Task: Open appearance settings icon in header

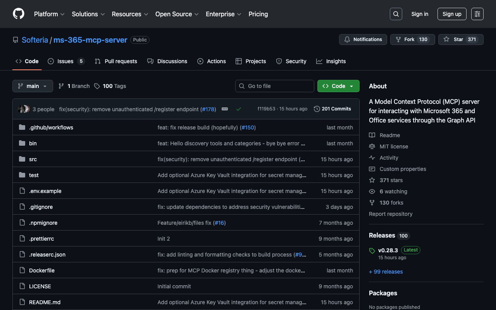Action: click(477, 14)
